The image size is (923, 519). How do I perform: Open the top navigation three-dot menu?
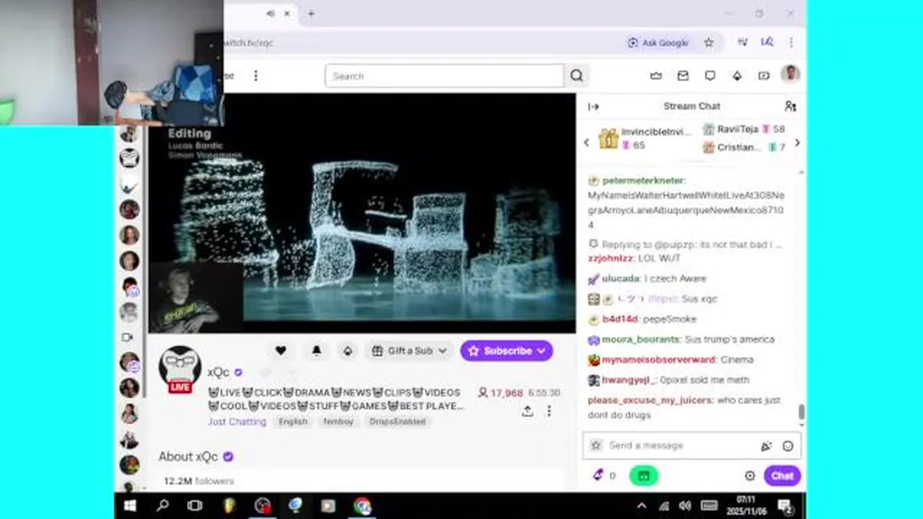pos(255,76)
